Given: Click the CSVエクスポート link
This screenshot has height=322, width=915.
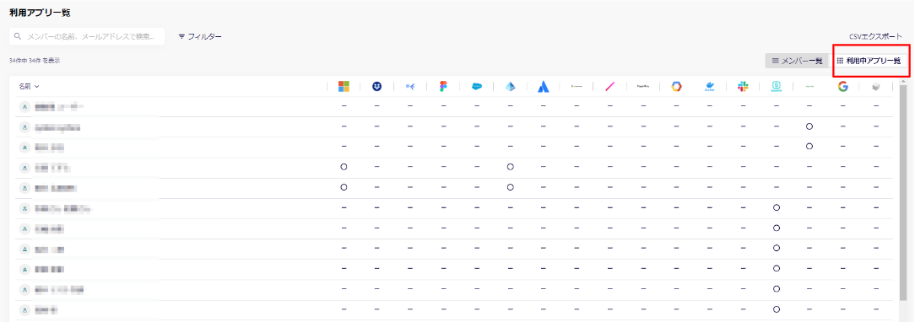Looking at the screenshot, I should (875, 37).
